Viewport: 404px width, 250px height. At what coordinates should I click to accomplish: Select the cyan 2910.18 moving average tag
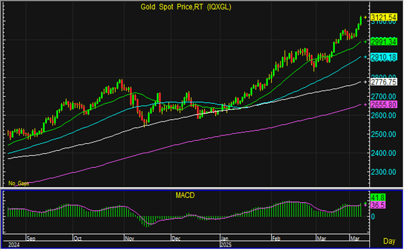[x=384, y=57]
